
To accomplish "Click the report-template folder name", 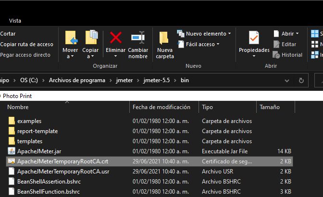I will pos(37,131).
